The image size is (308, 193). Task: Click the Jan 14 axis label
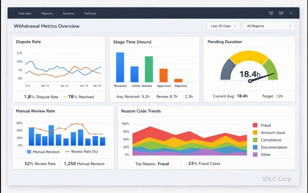pyautogui.click(x=83, y=86)
